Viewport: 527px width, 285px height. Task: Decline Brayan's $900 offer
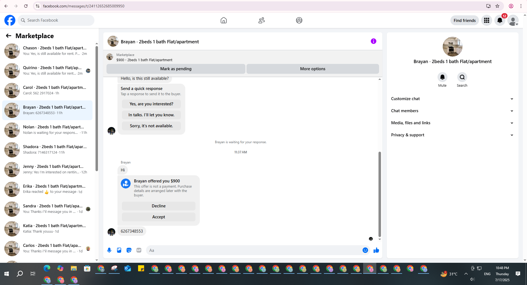(x=159, y=206)
